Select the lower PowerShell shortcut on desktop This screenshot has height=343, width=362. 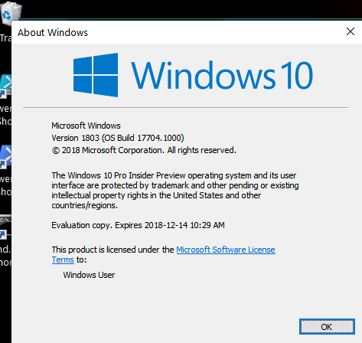tap(5, 156)
